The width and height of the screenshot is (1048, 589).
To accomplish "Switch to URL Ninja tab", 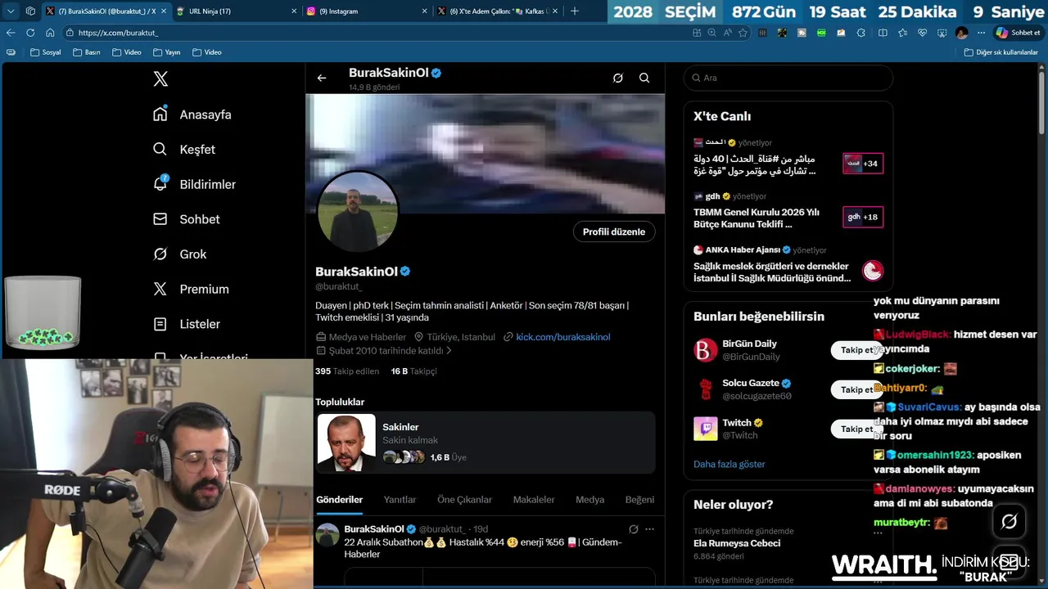I will coord(236,11).
